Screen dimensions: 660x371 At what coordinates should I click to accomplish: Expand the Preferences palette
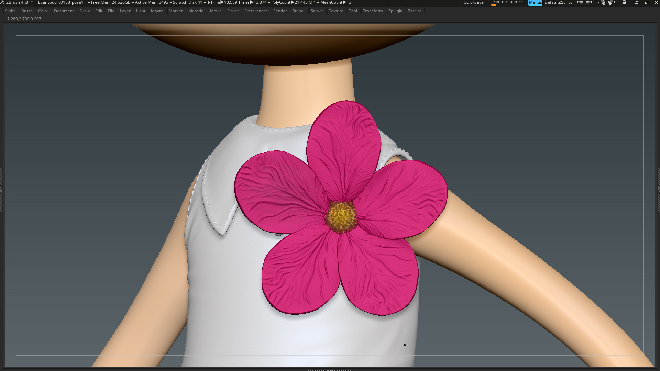[256, 11]
